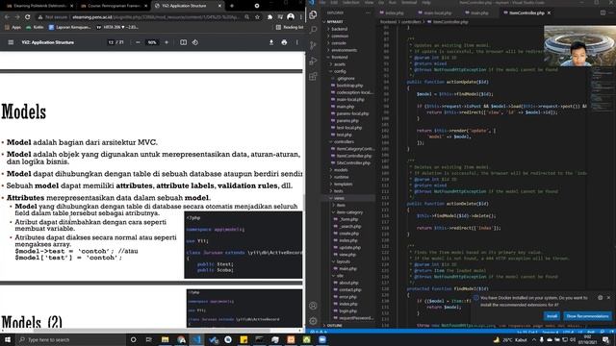The image size is (616, 346).
Task: Collapse the frontend folder in Explorer
Action: [340, 58]
